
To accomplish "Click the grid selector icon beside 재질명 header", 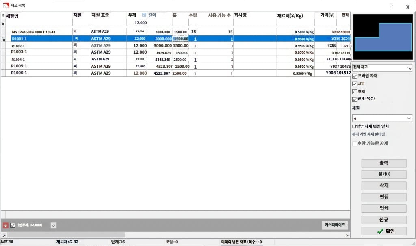I will pyautogui.click(x=3, y=15).
